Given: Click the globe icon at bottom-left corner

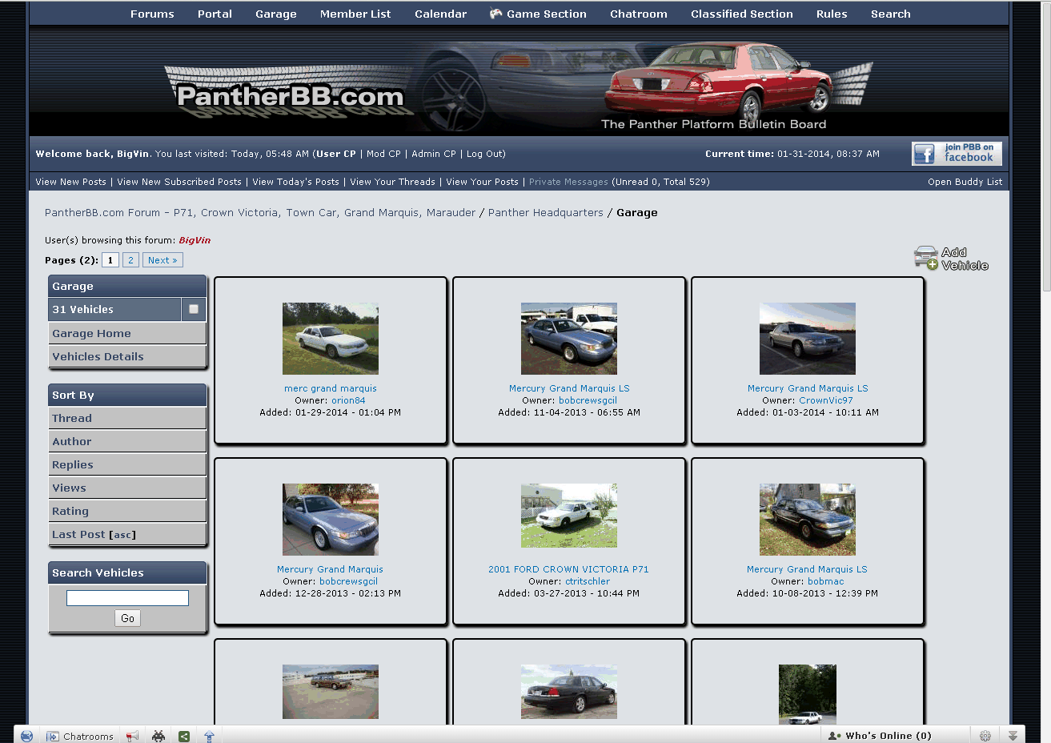Looking at the screenshot, I should pyautogui.click(x=26, y=736).
